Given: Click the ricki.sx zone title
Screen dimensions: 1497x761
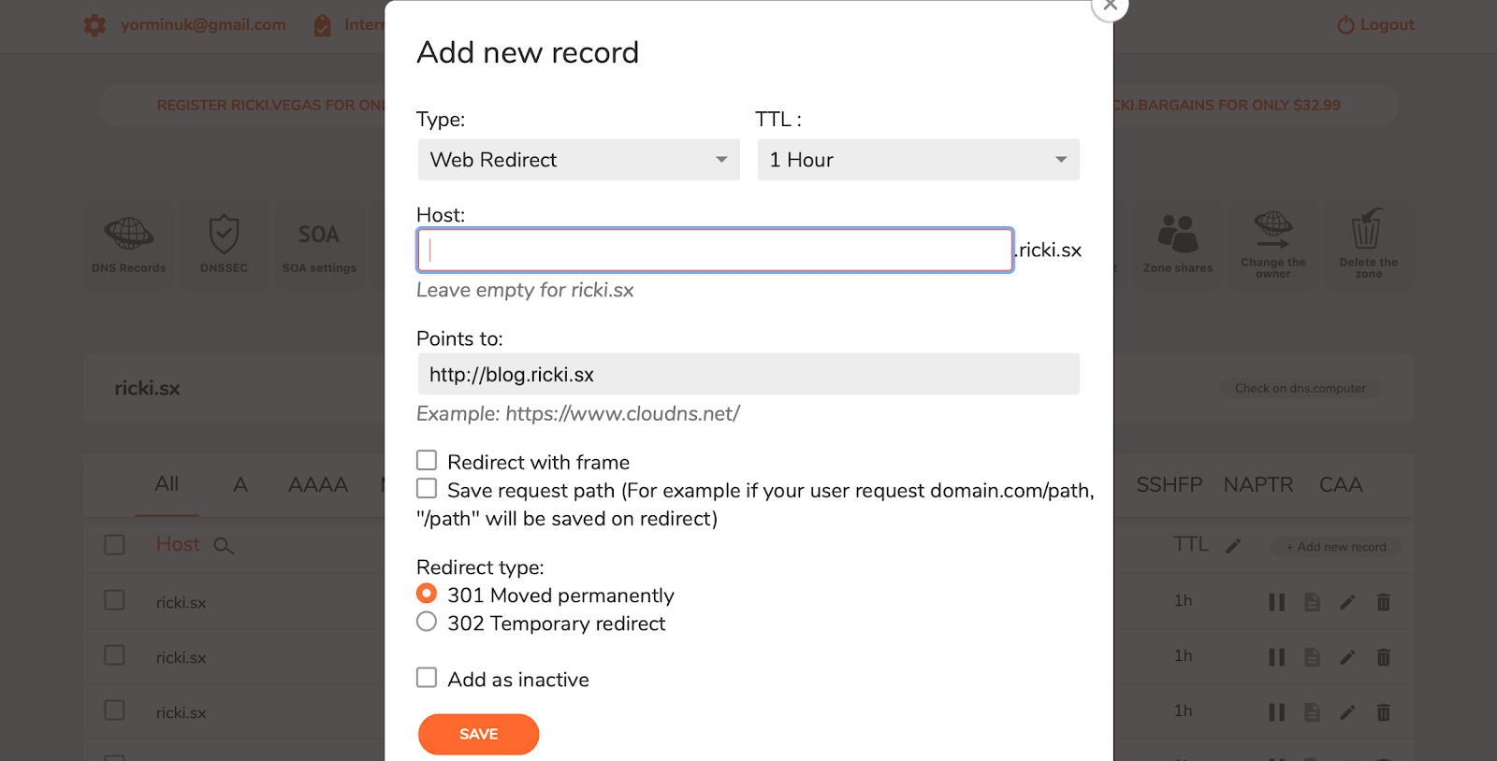Looking at the screenshot, I should coord(147,388).
